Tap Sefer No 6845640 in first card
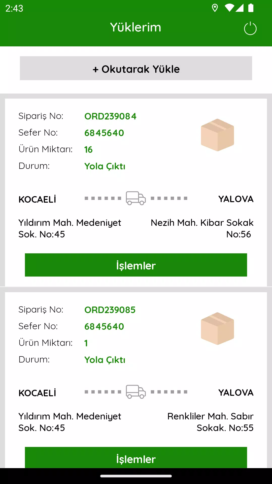 click(x=104, y=133)
